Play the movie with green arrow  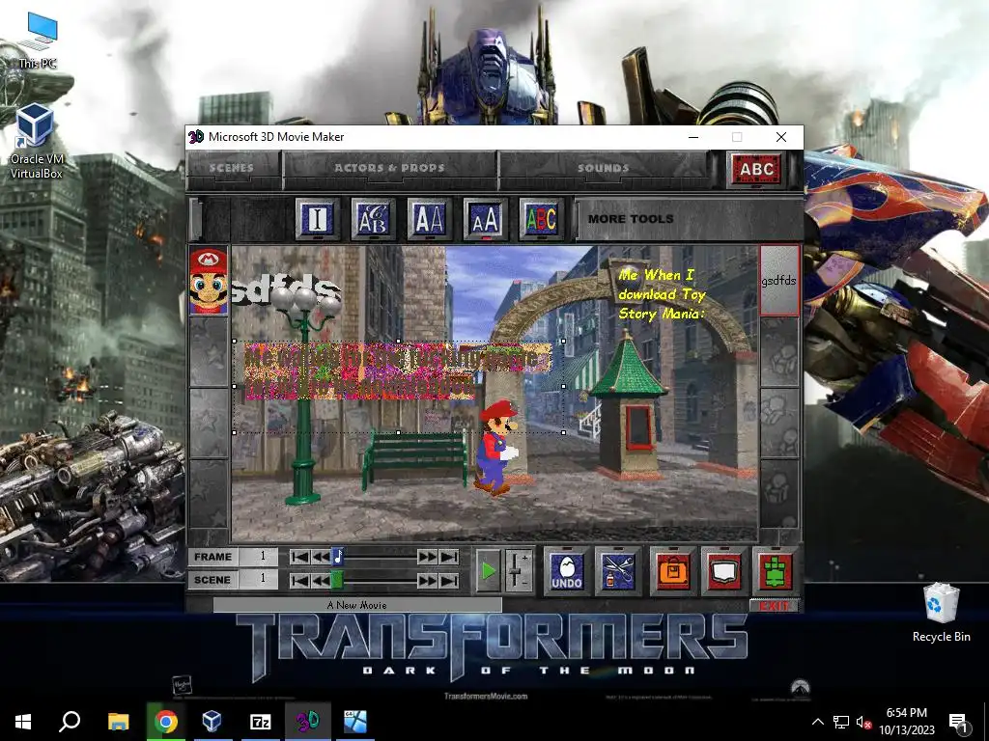[x=488, y=571]
